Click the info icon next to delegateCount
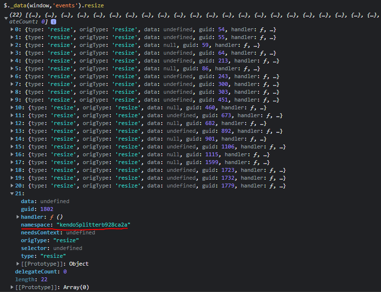The width and height of the screenshot is (381, 292). click(53, 21)
